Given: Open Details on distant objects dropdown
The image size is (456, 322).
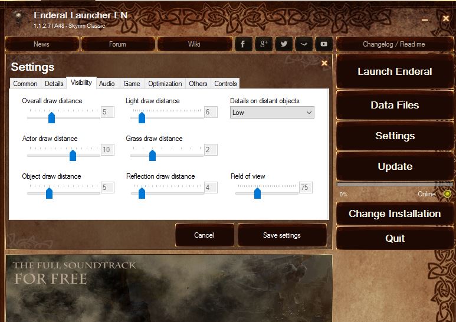Looking at the screenshot, I should click(272, 113).
